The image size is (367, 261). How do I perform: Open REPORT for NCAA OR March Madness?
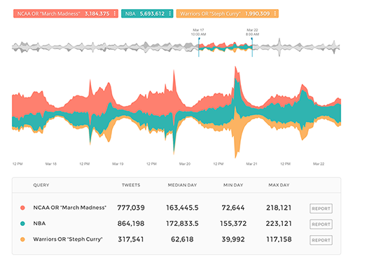321,208
